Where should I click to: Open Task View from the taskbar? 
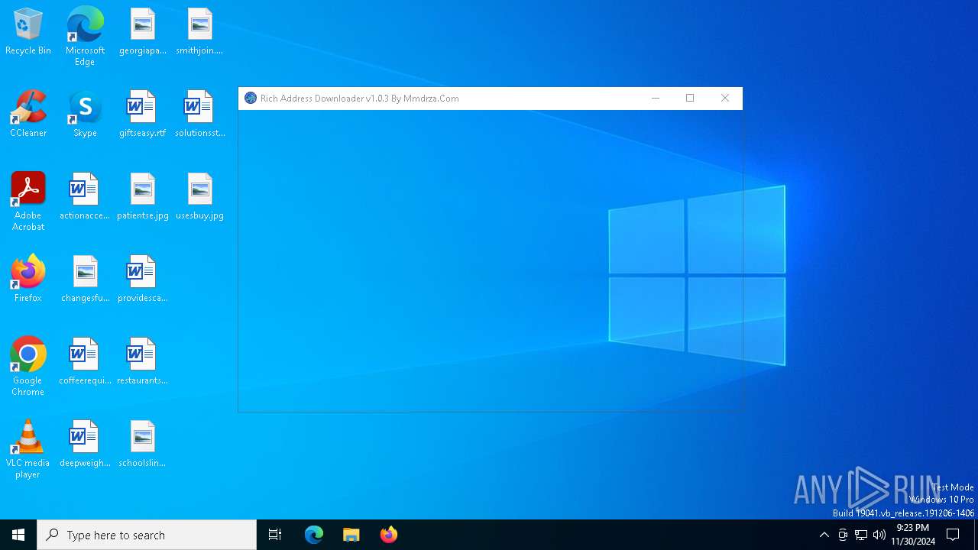click(275, 535)
